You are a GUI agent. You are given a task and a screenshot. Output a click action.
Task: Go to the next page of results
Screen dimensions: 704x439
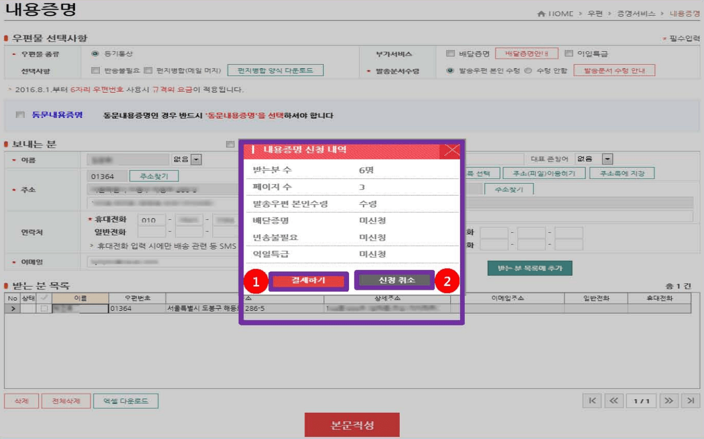tap(668, 401)
